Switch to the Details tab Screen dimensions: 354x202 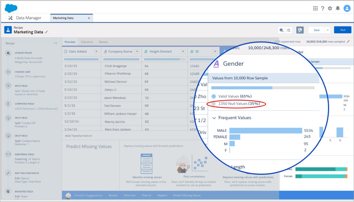coord(103,42)
